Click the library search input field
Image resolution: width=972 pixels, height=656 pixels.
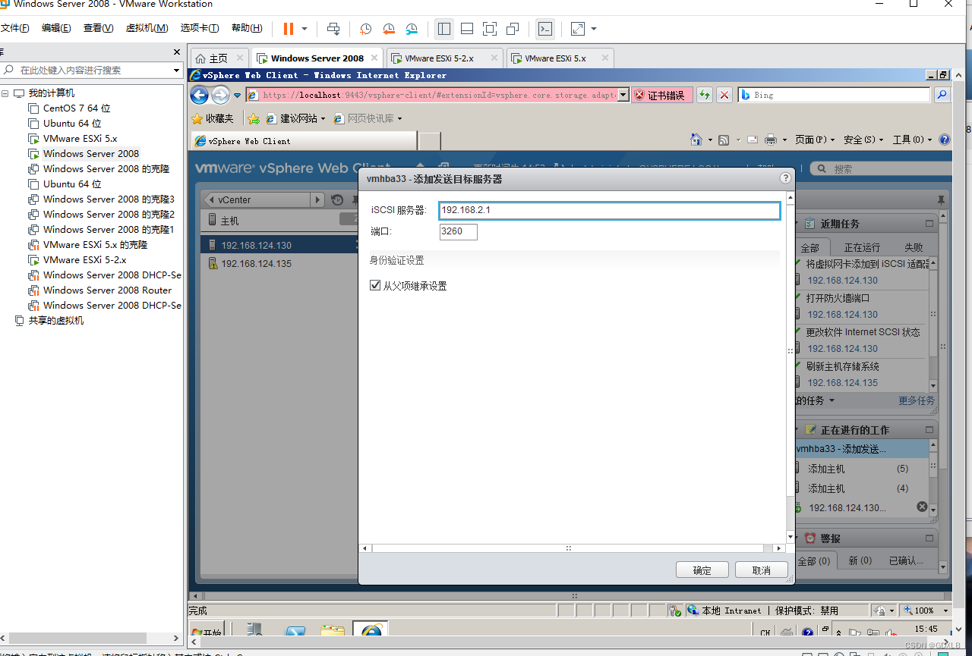coord(93,70)
